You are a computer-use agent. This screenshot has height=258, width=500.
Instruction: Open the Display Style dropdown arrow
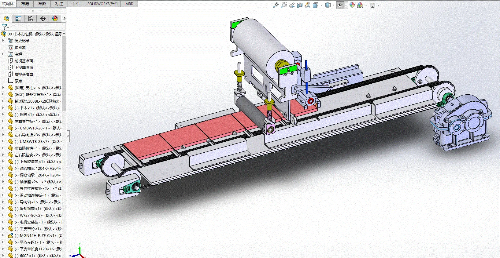tap(334, 5)
